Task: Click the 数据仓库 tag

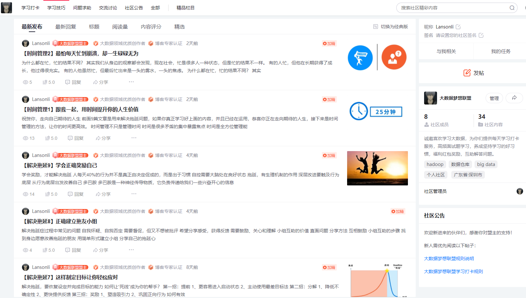Action: (x=460, y=164)
